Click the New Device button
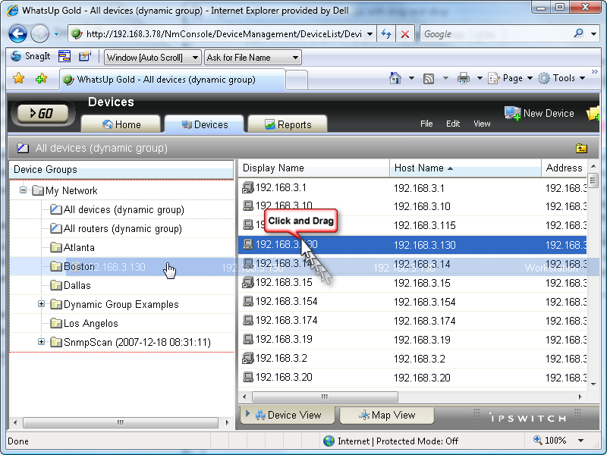The image size is (607, 455). [x=539, y=113]
